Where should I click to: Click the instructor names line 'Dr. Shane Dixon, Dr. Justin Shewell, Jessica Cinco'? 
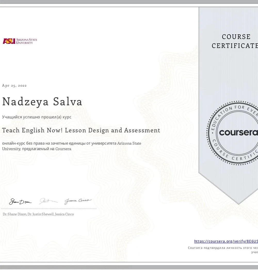point(38,214)
